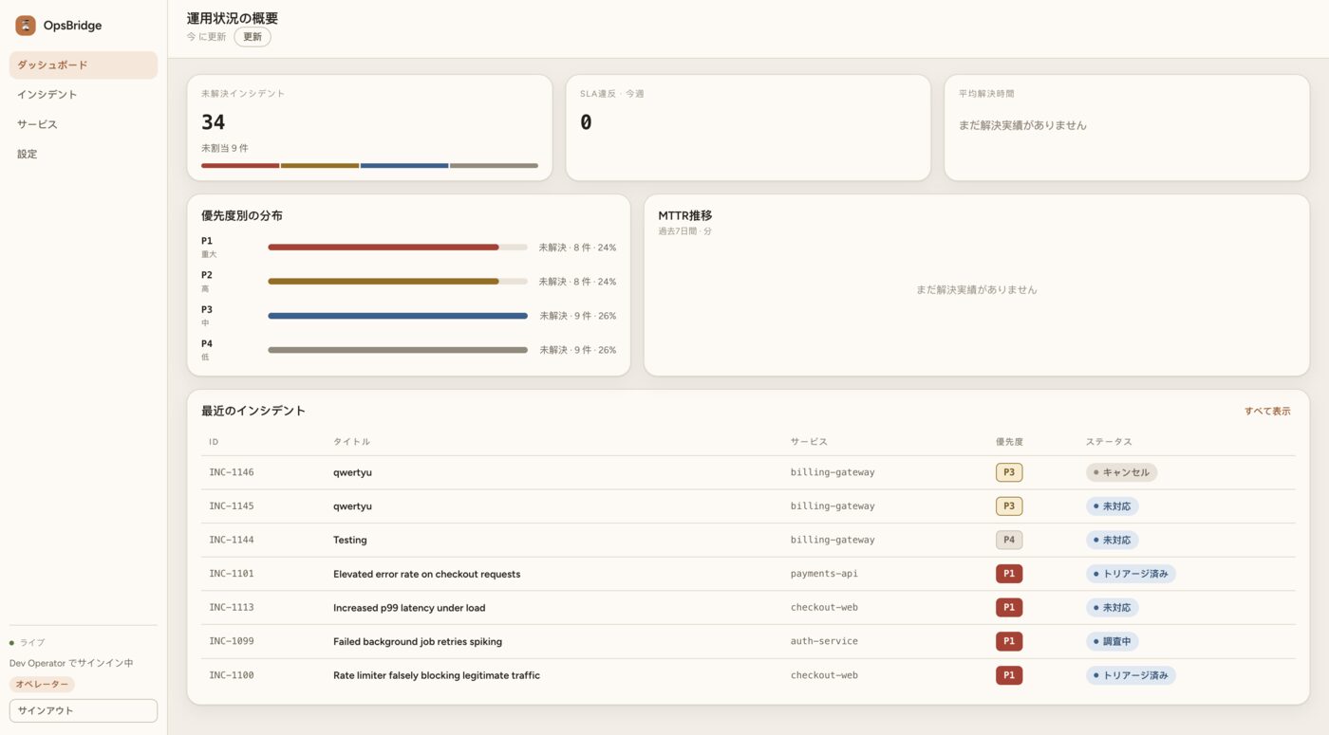The image size is (1329, 735).
Task: Click the タイトル column header
Action: [x=351, y=442]
